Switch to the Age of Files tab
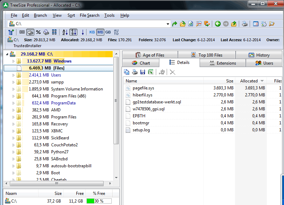The image size is (284, 205). click(150, 55)
